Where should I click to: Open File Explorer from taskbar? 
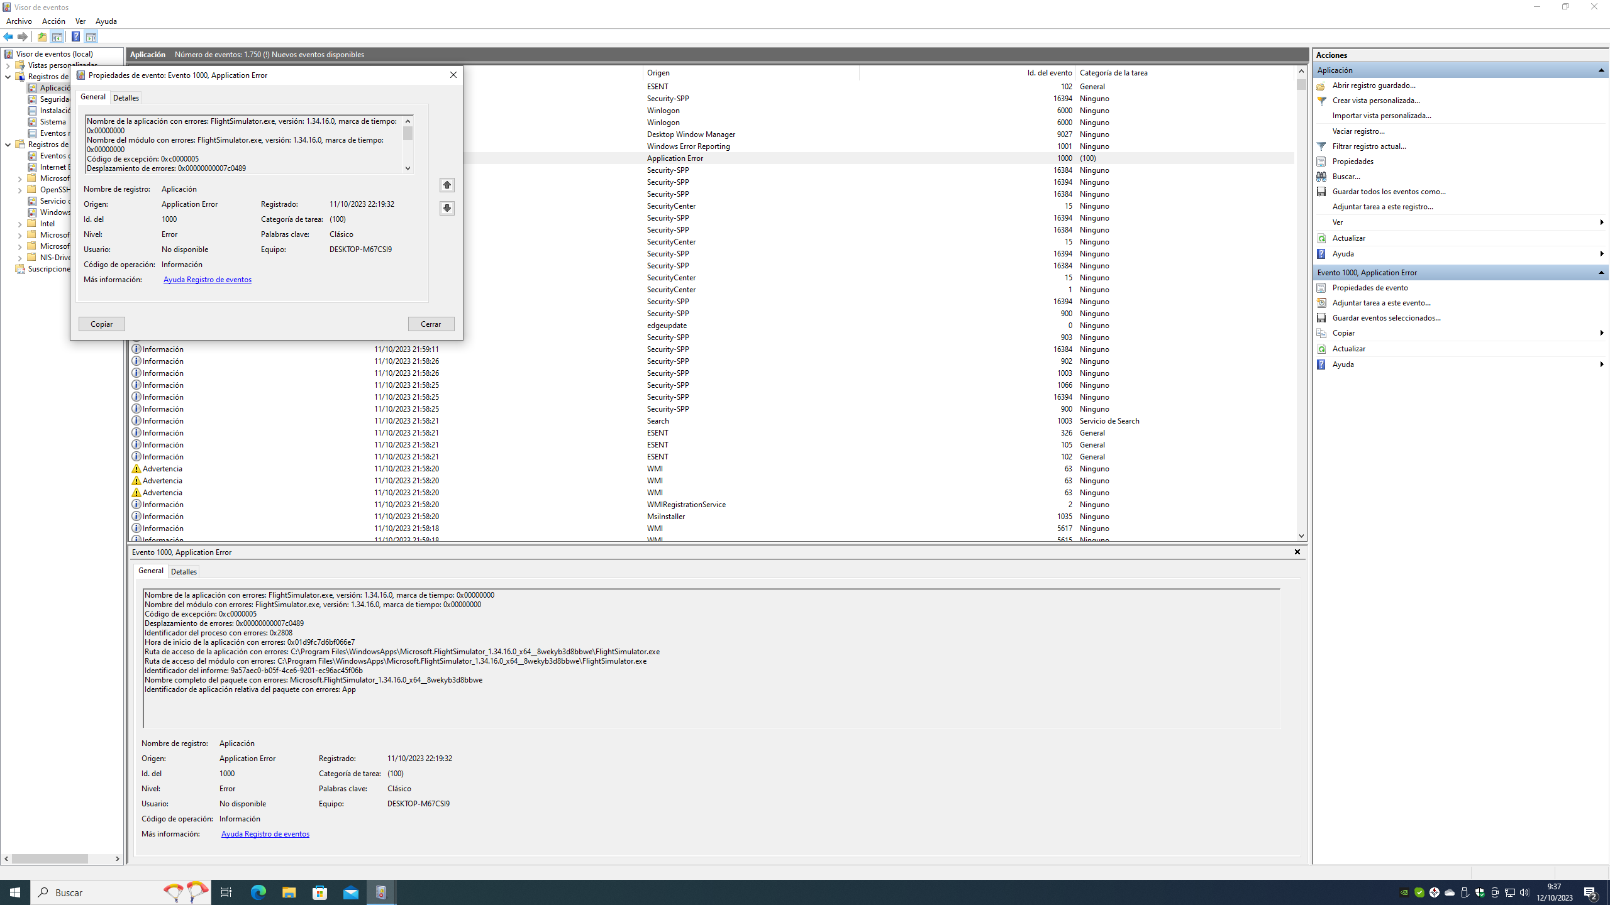289,892
